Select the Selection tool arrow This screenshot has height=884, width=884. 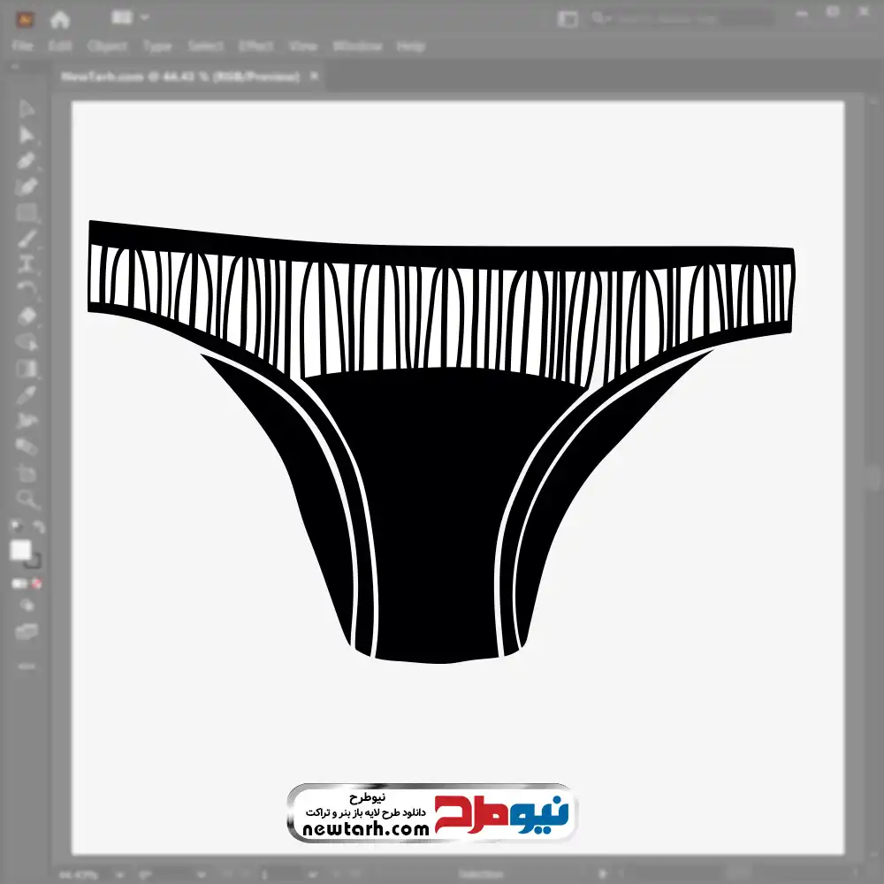27,109
